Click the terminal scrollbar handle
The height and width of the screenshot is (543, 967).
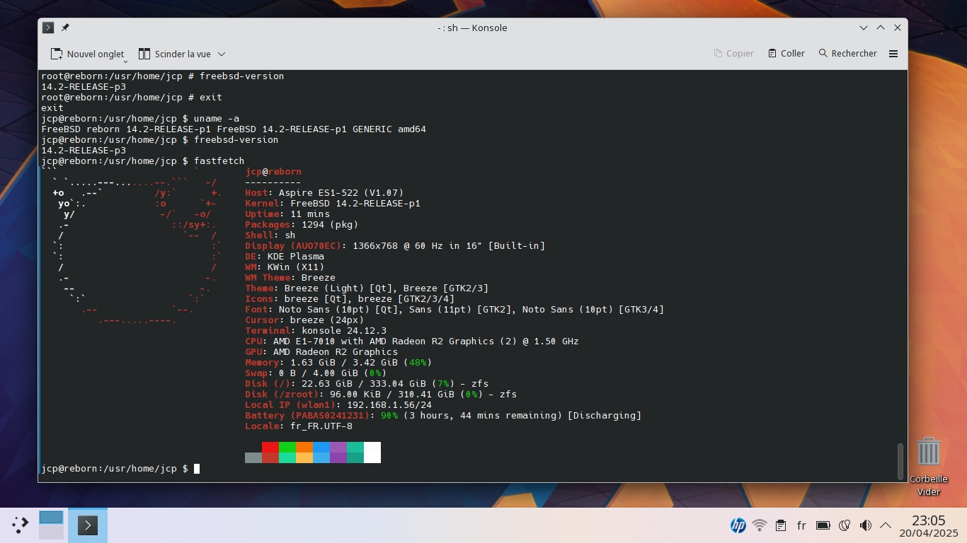tap(900, 461)
